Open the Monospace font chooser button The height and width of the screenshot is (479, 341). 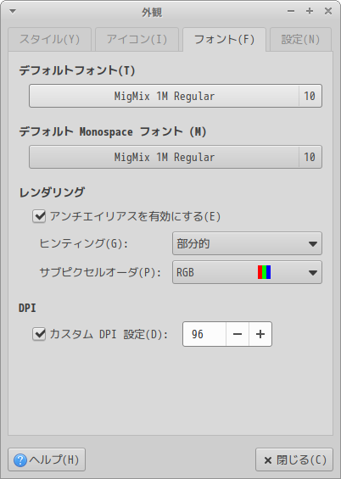point(176,157)
